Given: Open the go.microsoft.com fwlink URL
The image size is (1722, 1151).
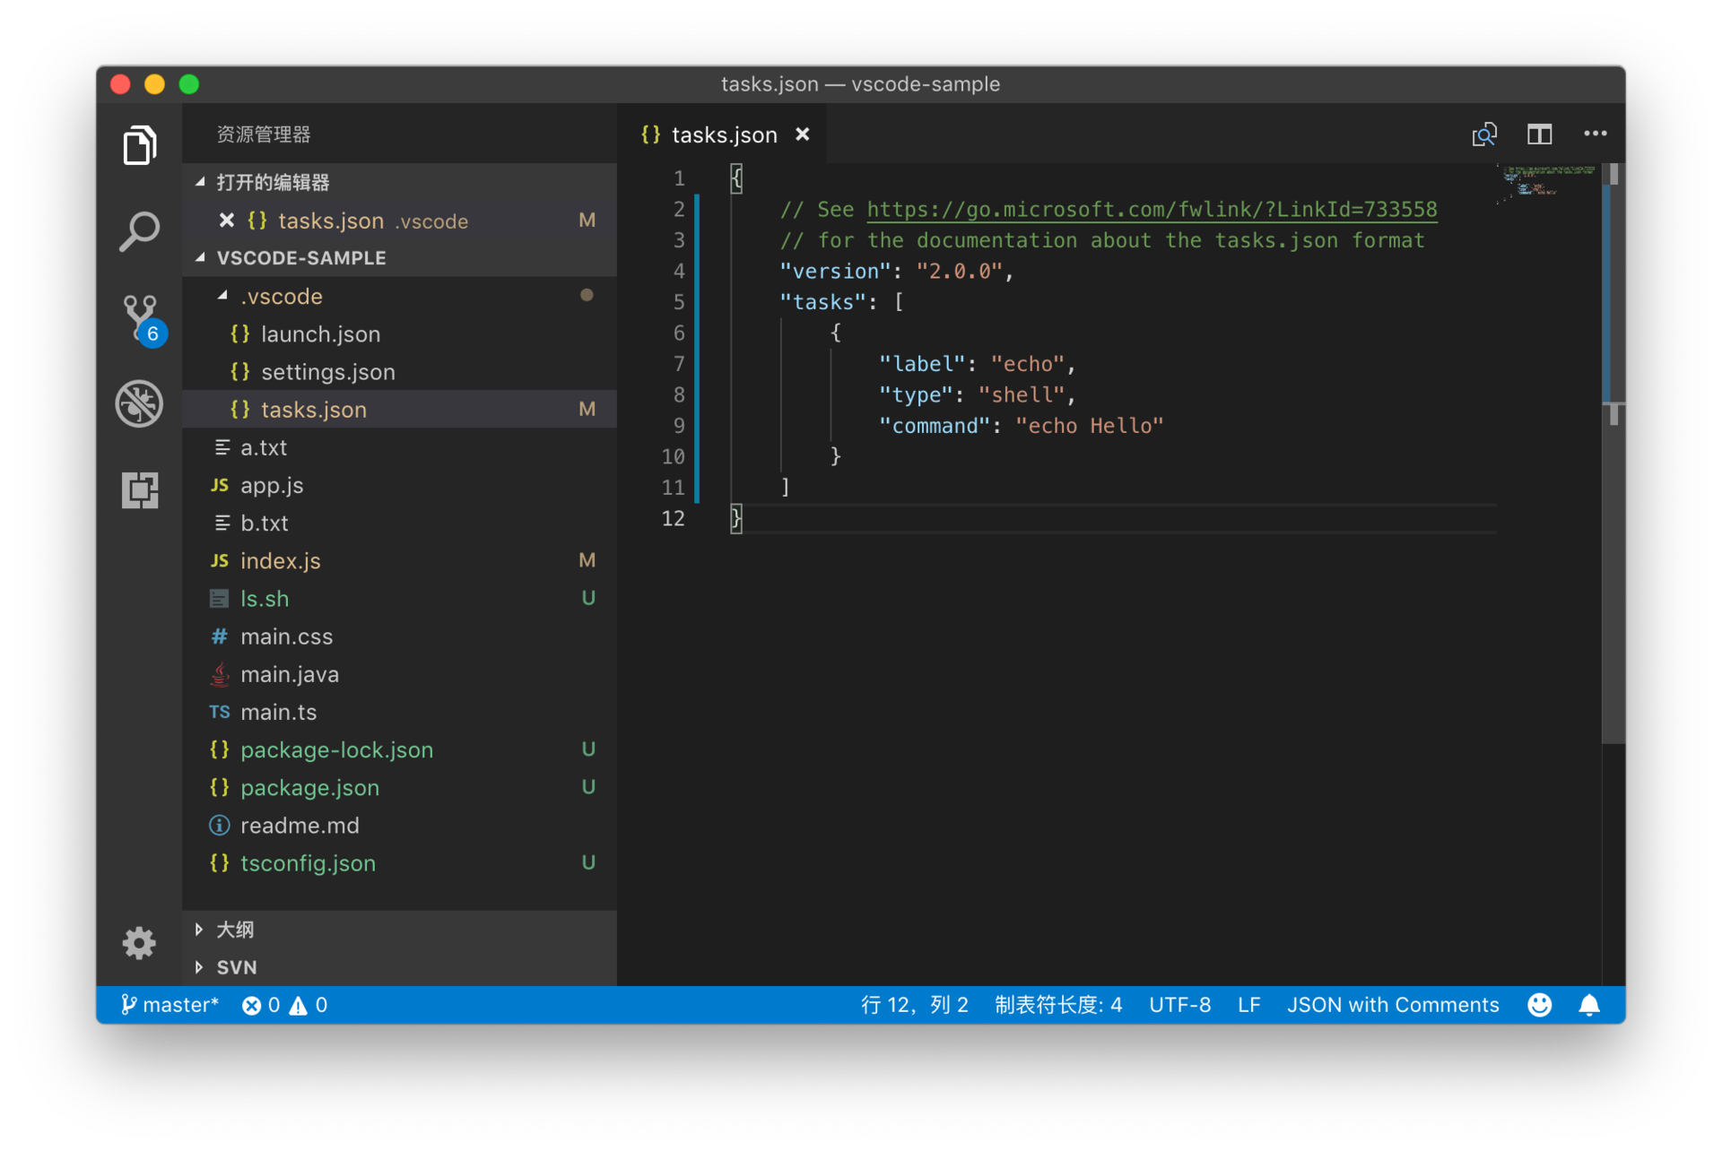Looking at the screenshot, I should 1151,210.
